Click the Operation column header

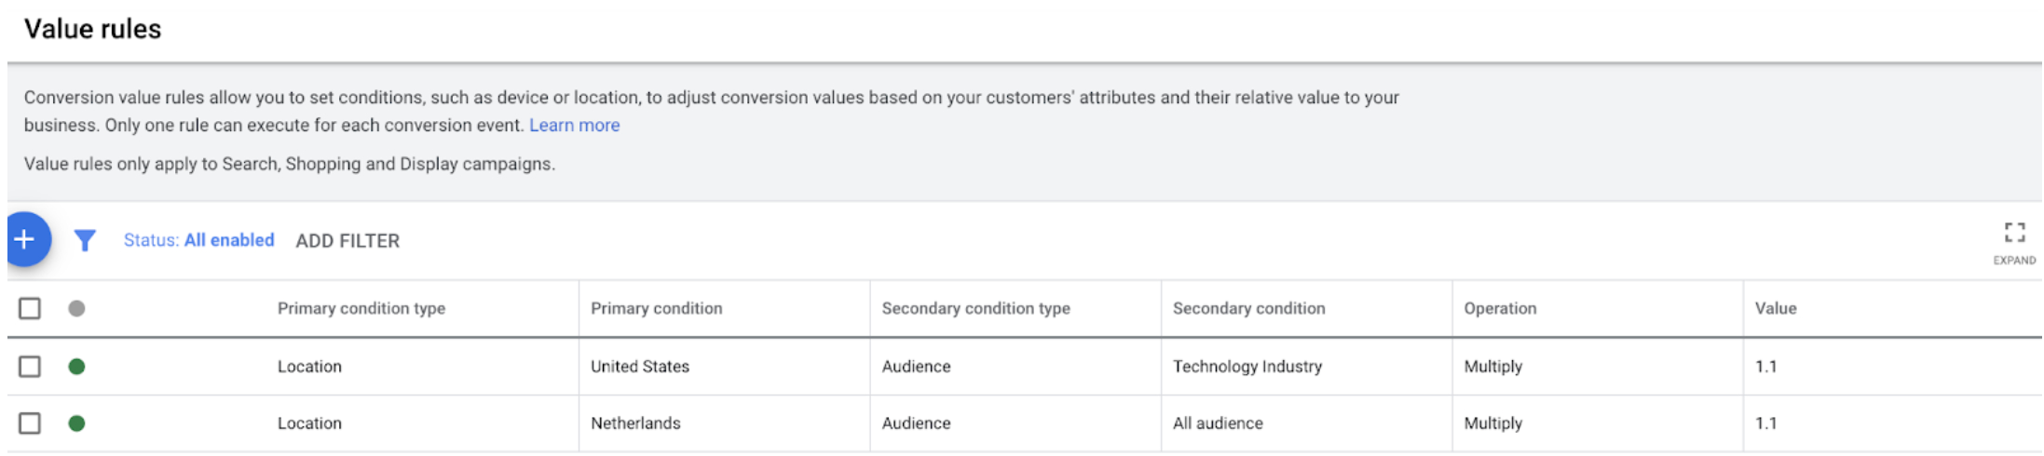pos(1500,308)
